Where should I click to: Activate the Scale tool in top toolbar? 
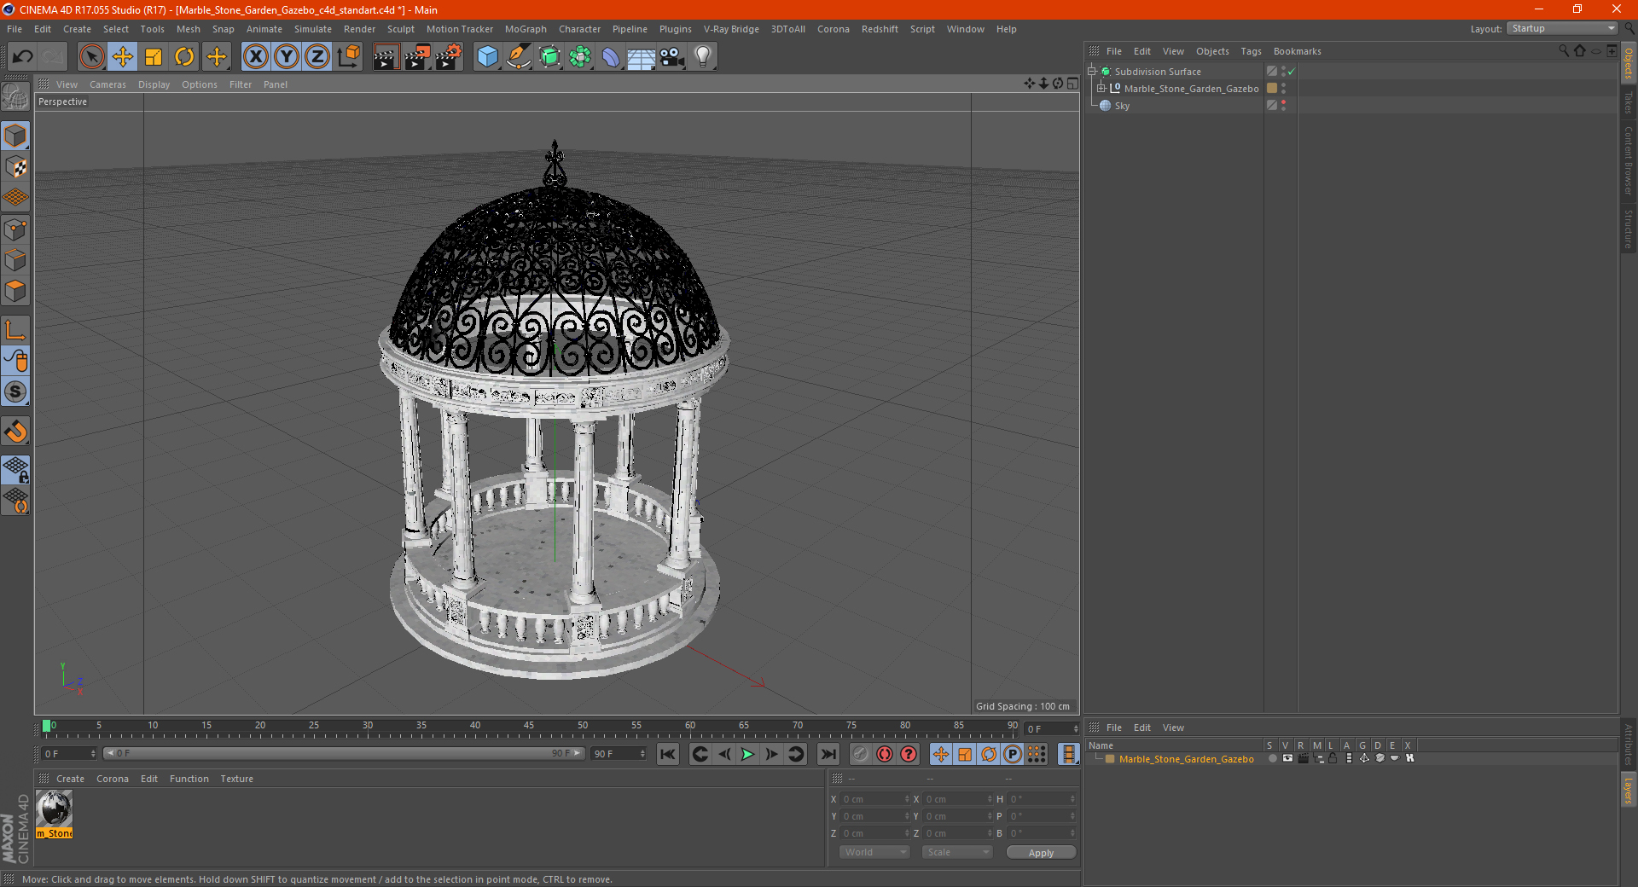click(154, 57)
